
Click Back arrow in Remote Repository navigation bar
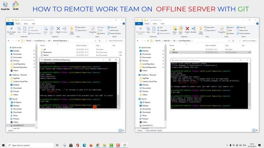coord(9,41)
